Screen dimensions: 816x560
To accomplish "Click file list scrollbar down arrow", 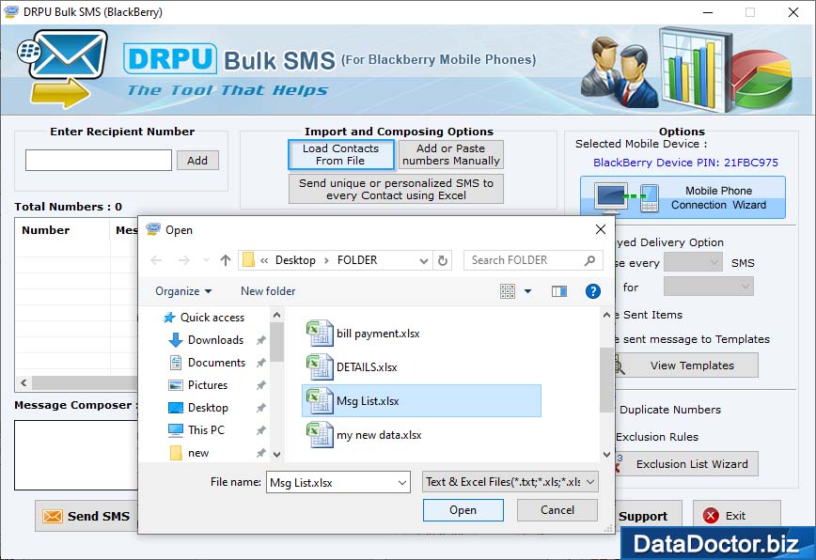I will (x=606, y=455).
